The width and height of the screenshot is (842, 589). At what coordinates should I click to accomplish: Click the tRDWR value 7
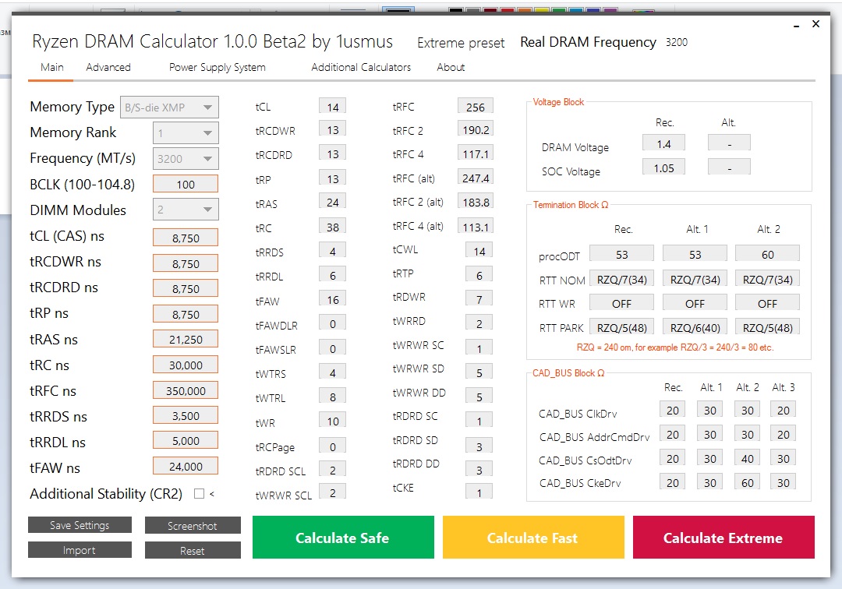(479, 299)
